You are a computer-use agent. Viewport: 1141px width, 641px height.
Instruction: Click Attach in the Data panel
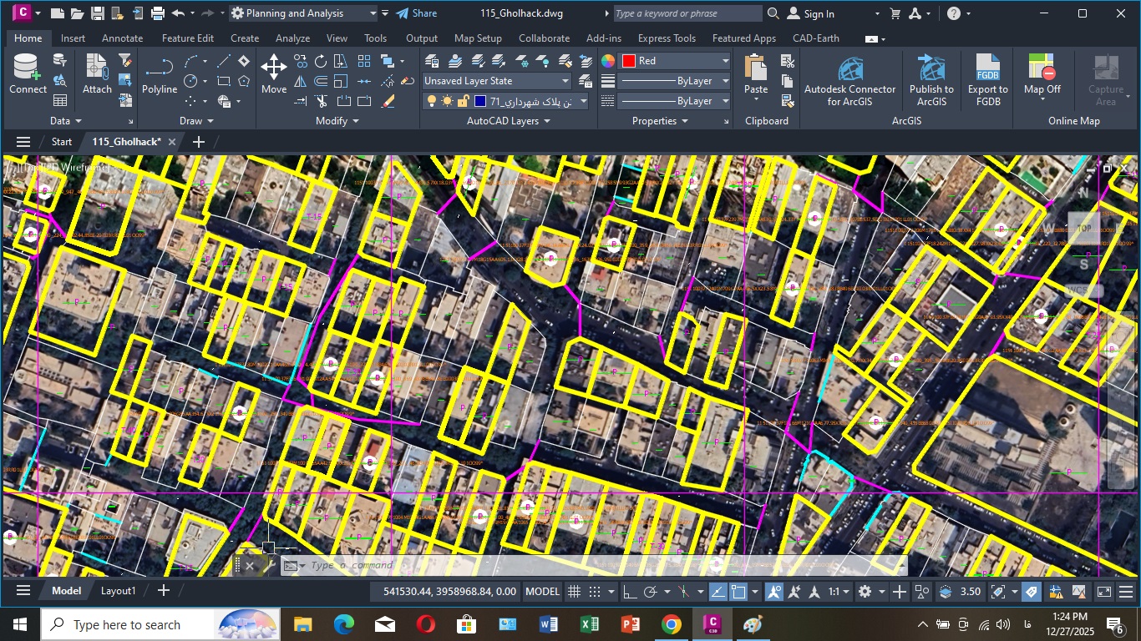click(x=97, y=74)
